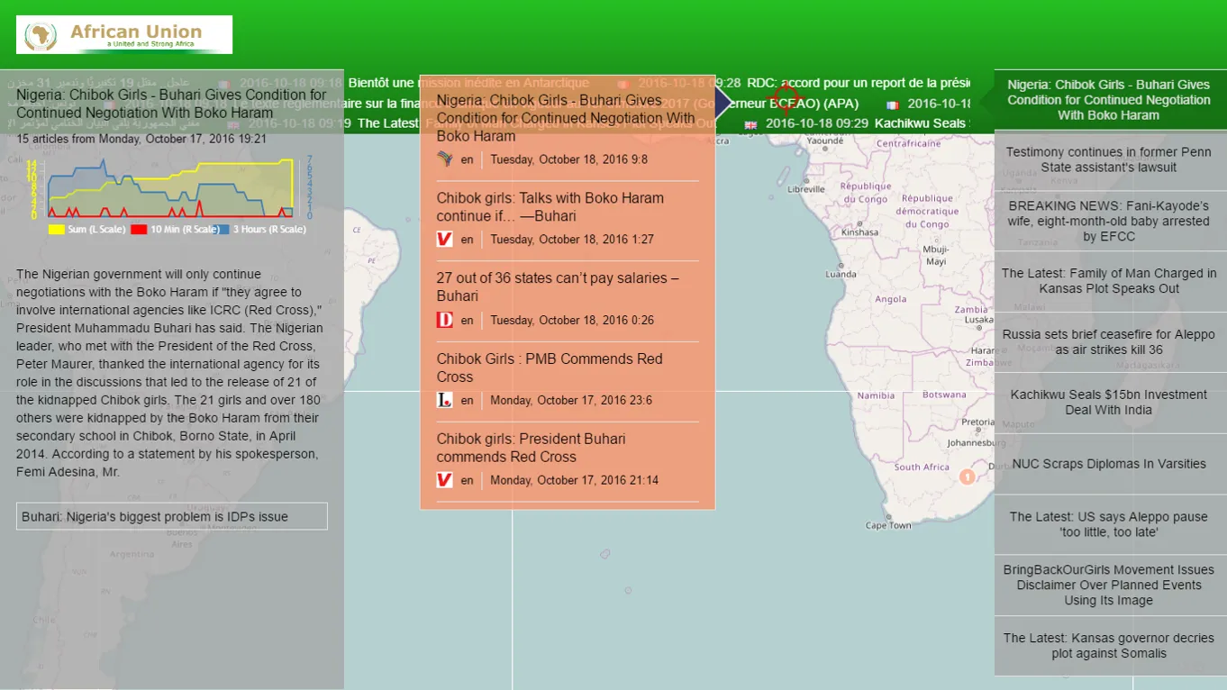Screen dimensions: 1227x690
Task: Click the left panel story title about Chibok Girls
Action: (x=171, y=104)
